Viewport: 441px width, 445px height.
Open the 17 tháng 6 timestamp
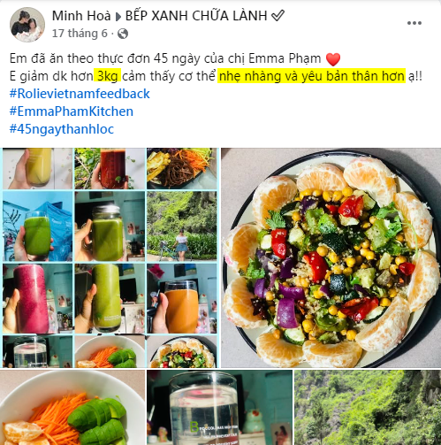(x=80, y=34)
